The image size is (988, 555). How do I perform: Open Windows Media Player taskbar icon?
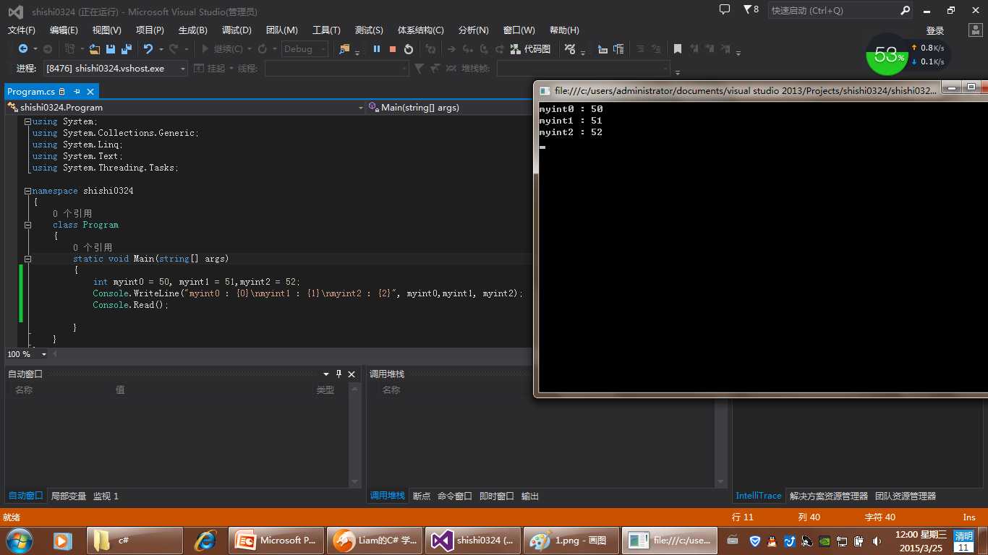tap(63, 541)
